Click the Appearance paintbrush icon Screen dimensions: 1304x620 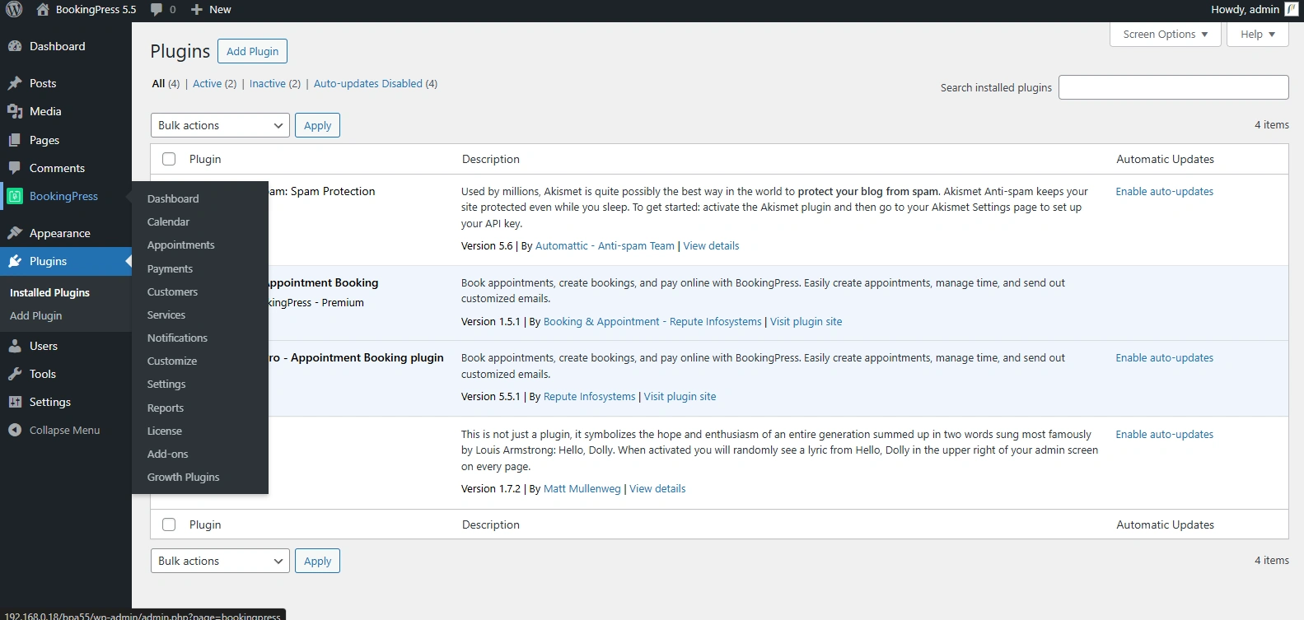pos(15,233)
